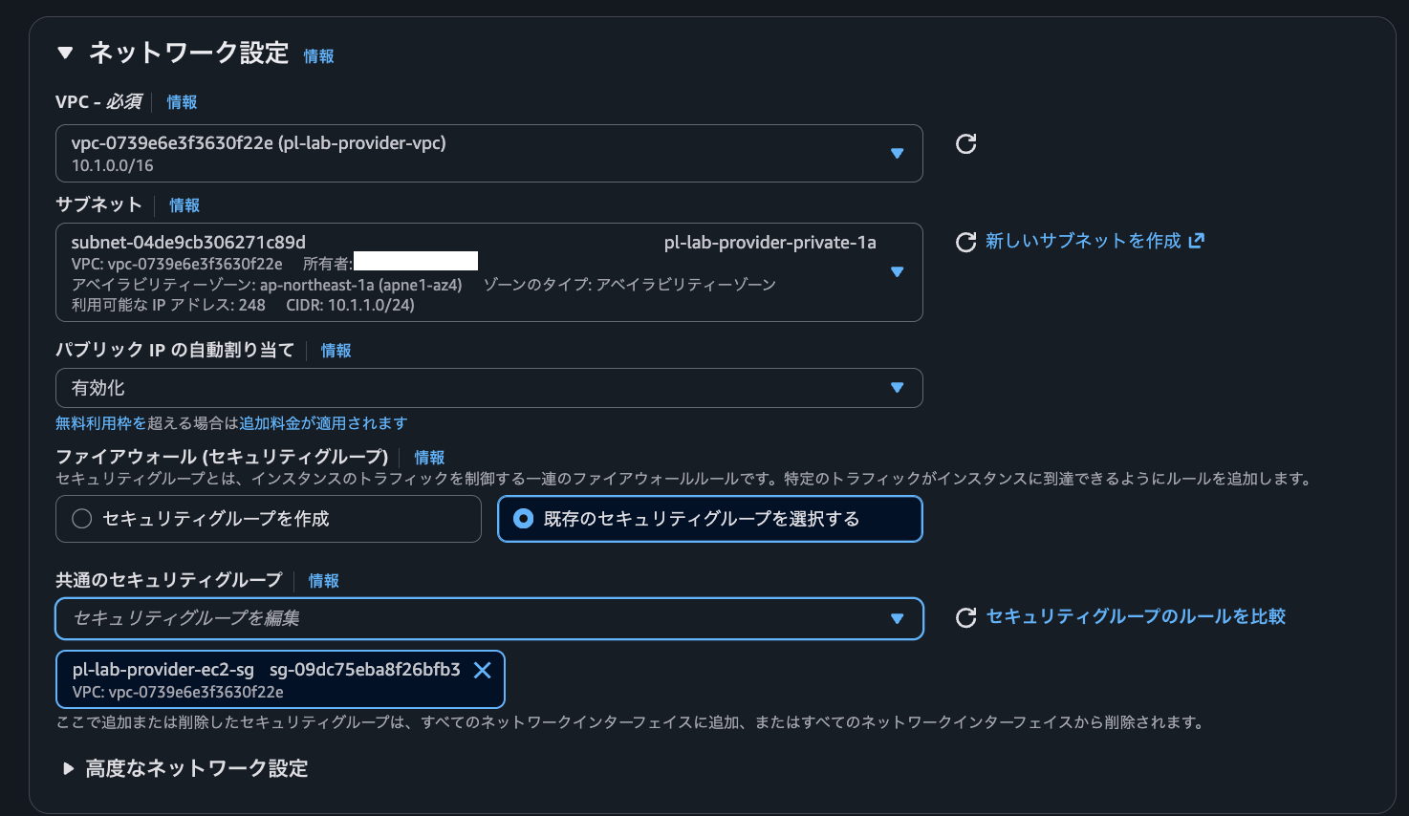Image resolution: width=1409 pixels, height=816 pixels.
Task: Open the 共通のセキュリティグループ dropdown
Action: coord(897,618)
